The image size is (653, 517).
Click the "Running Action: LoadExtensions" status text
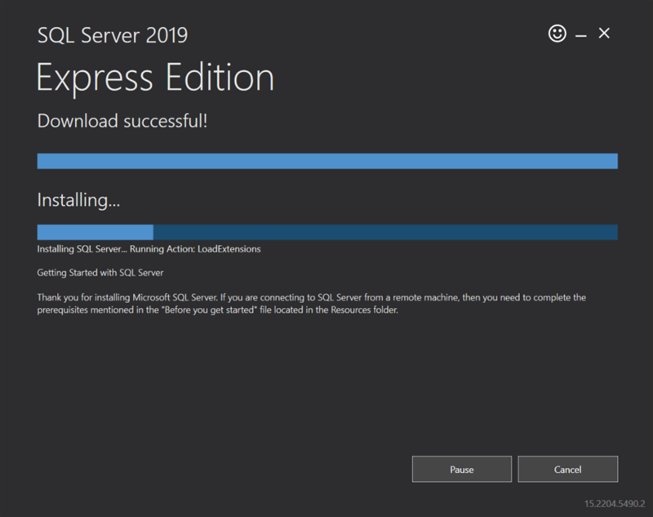coord(204,249)
